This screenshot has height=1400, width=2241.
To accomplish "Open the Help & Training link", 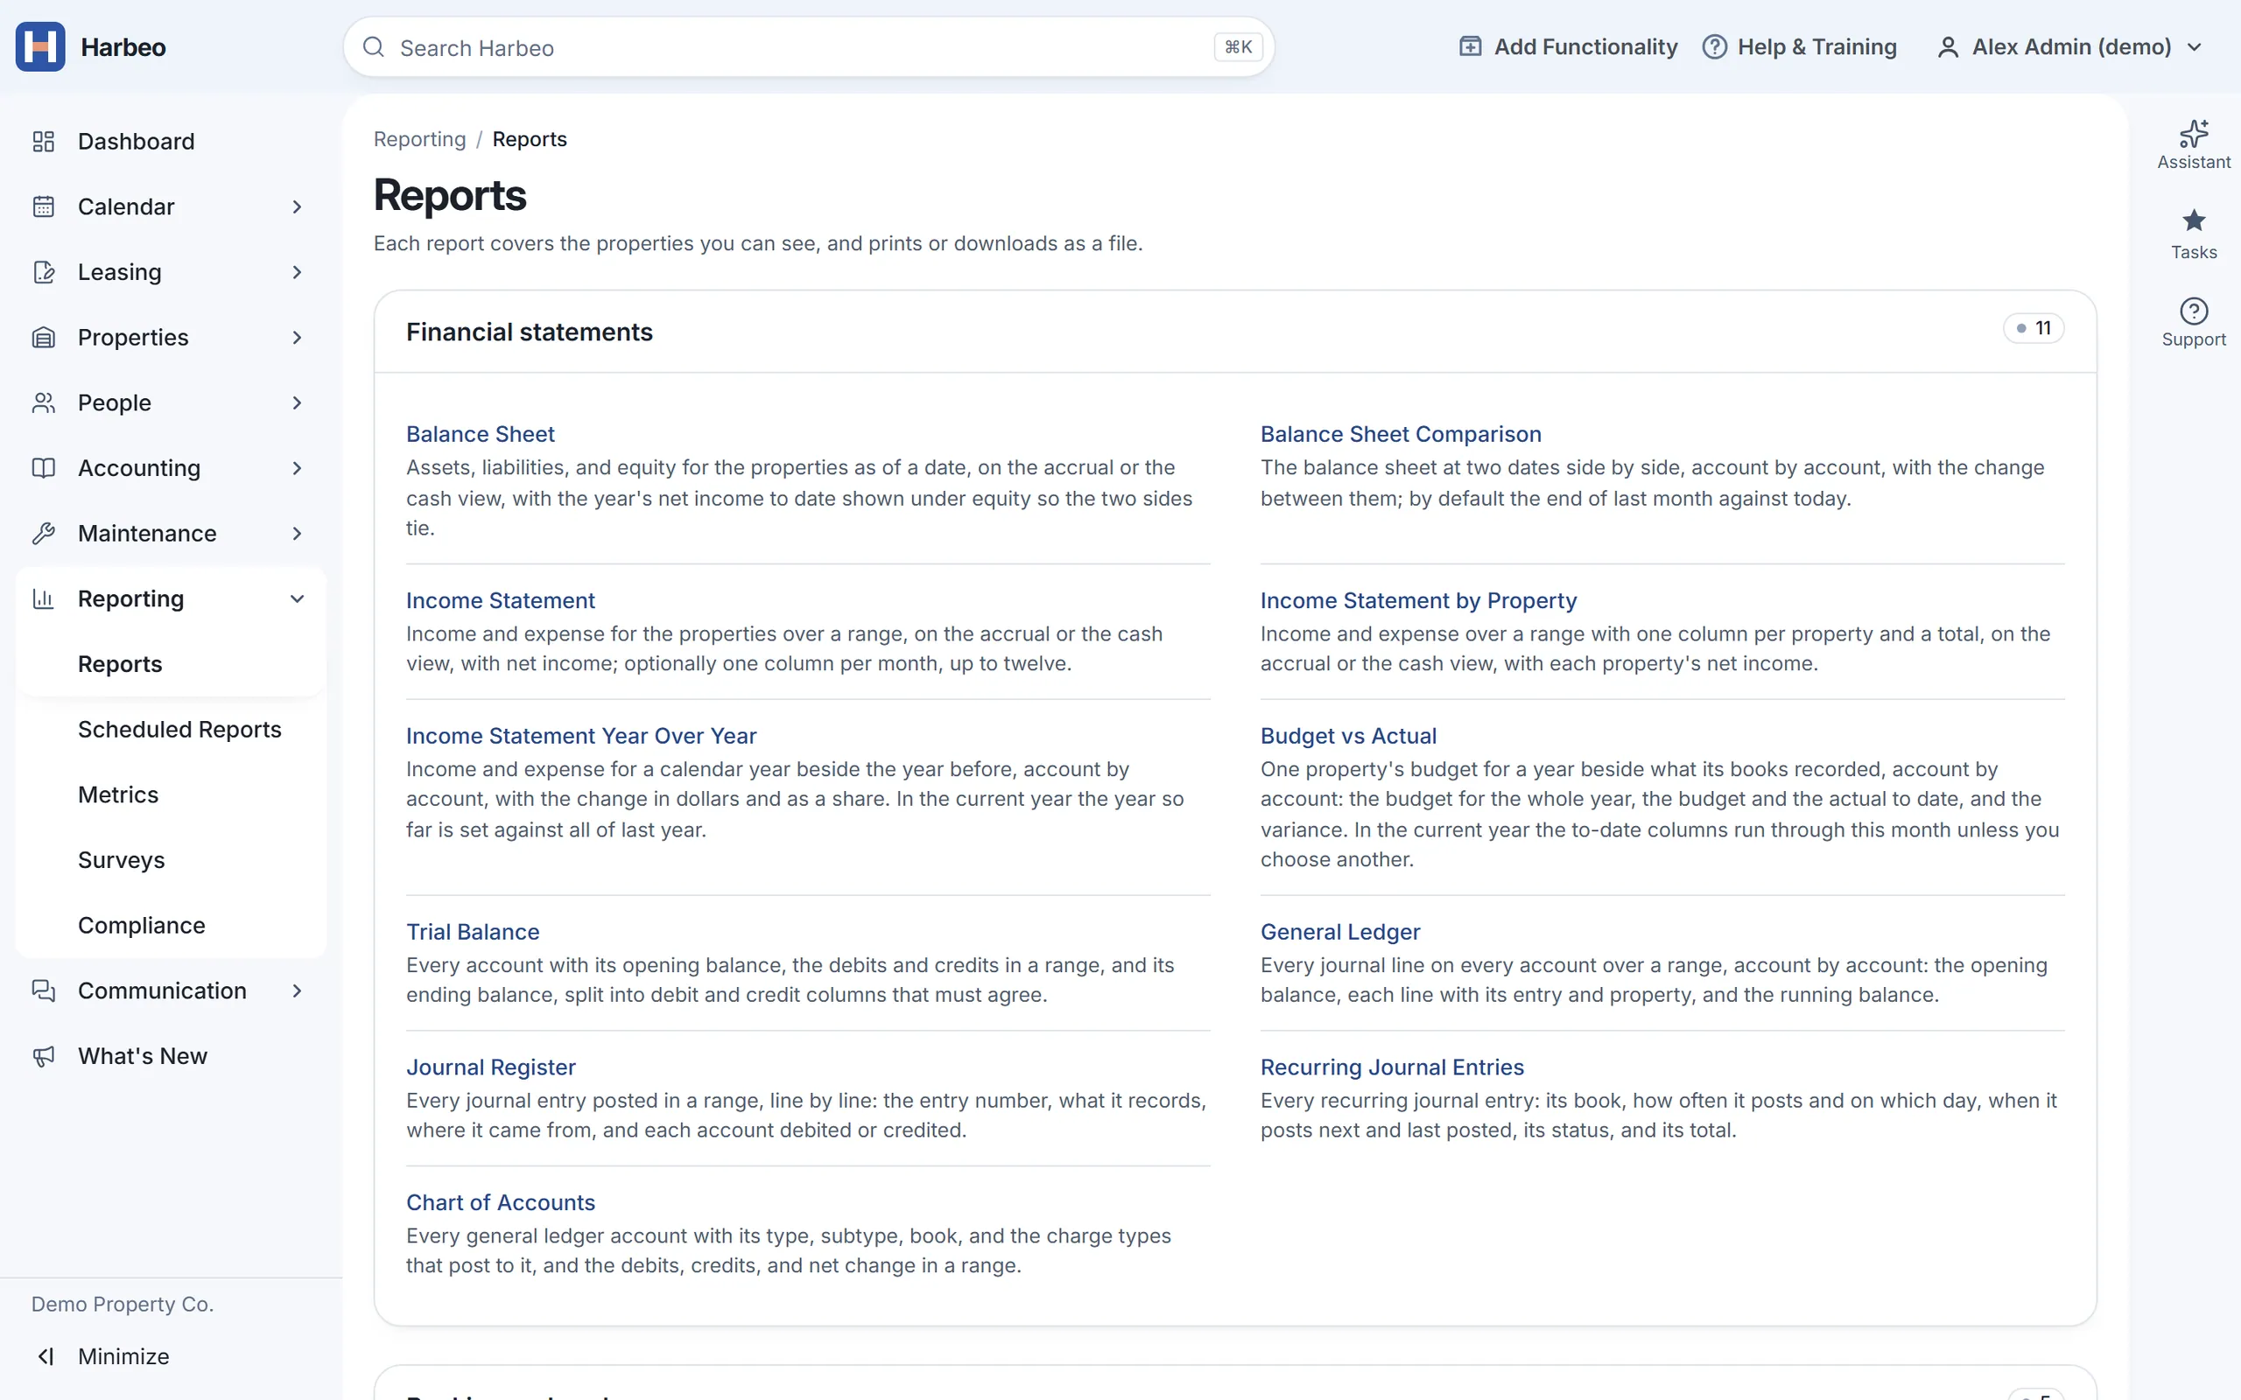I will pos(1799,46).
